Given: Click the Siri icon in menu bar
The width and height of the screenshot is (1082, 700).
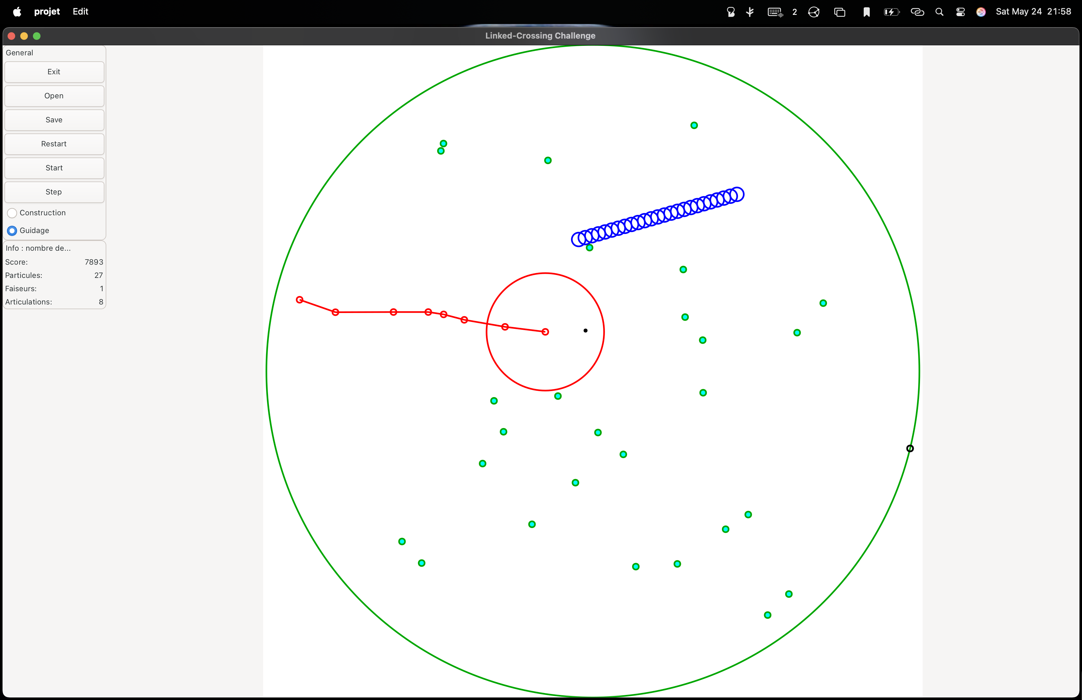Looking at the screenshot, I should tap(981, 12).
